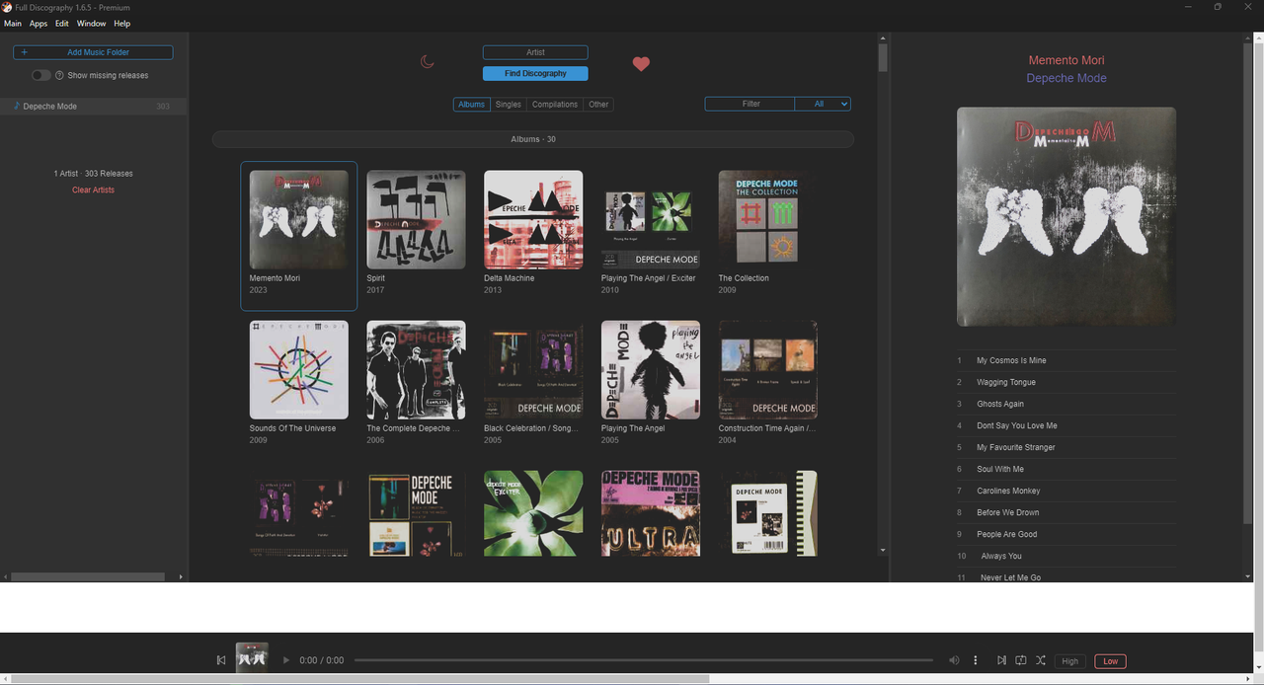Open the Edit menu

click(62, 23)
